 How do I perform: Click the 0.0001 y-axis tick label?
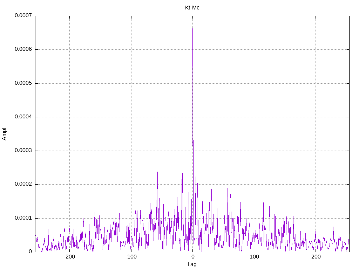point(23,218)
